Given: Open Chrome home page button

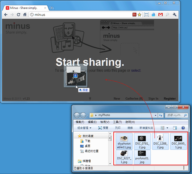Looking at the screenshot, I should tap(25, 15).
